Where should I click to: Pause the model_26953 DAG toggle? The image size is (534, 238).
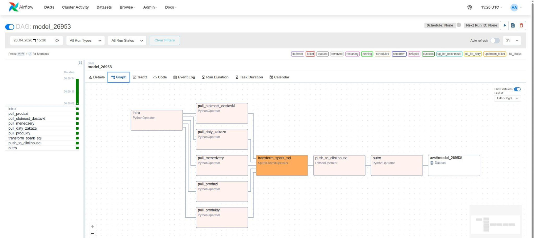click(x=10, y=27)
